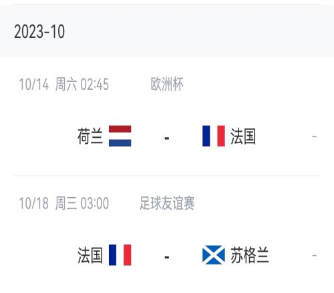Click the Netherlands flag icon

pyautogui.click(x=120, y=136)
